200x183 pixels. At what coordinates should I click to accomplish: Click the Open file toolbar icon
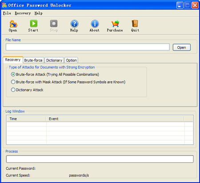13,24
